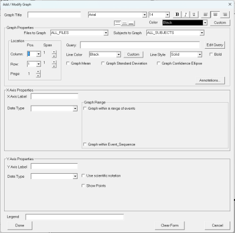This screenshot has height=233, width=235.
Task: Increase the Column span value
Action: click(54, 52)
